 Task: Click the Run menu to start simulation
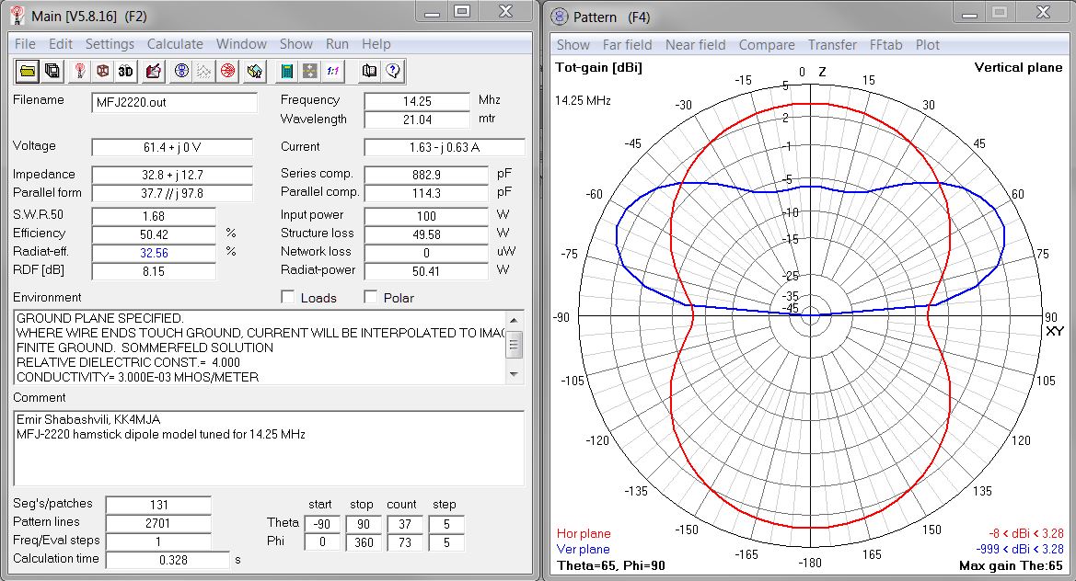[337, 43]
